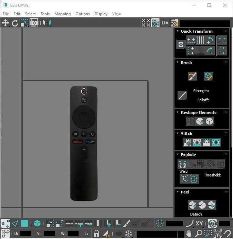Click Align Horizontally to Pivot icon
The height and width of the screenshot is (239, 233).
pos(191,40)
